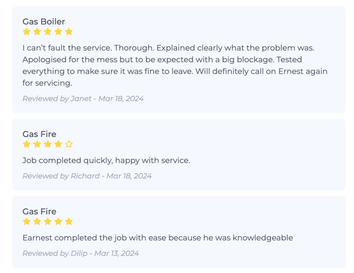Click "Reviewed by Janet - Mar 18, 2024" text
Screen dimensions: 354x273
83,99
